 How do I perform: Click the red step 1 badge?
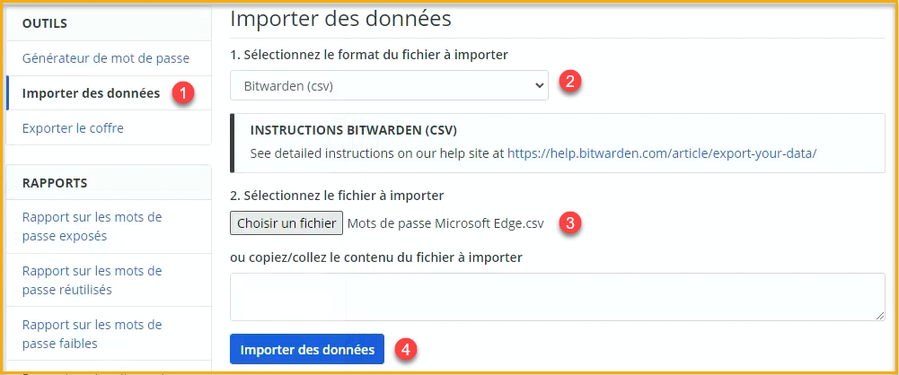pyautogui.click(x=183, y=93)
